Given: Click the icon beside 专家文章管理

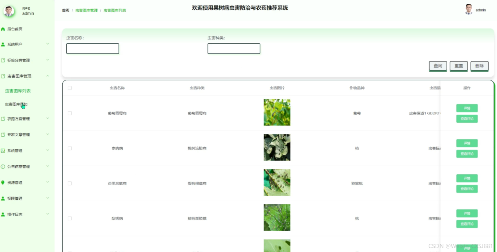Looking at the screenshot, I should (x=3, y=135).
